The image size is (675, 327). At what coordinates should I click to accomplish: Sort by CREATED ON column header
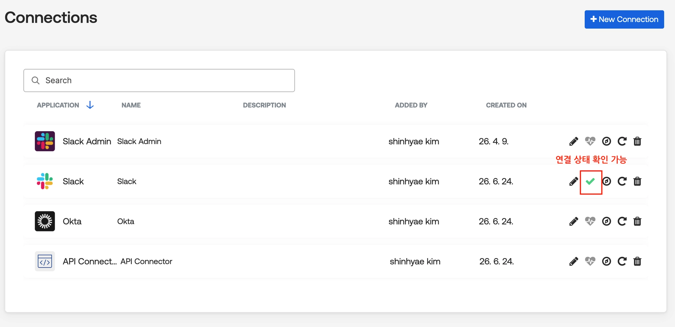[x=506, y=105]
